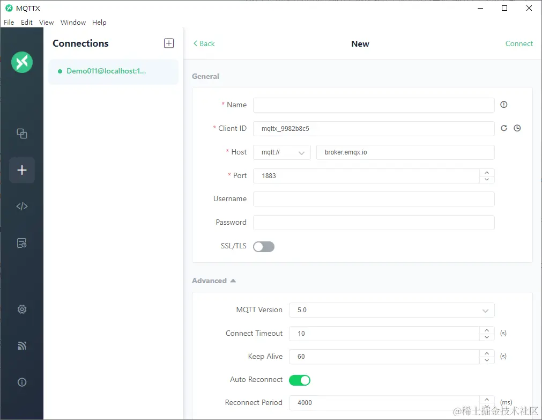Viewport: 542px width, 420px height.
Task: Disable the Auto Reconnect toggle
Action: coord(300,380)
